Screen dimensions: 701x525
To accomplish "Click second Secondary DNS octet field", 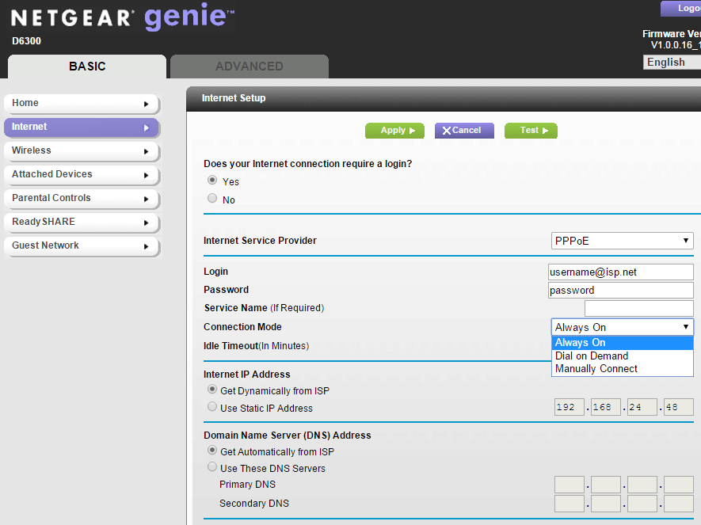I will click(x=606, y=504).
